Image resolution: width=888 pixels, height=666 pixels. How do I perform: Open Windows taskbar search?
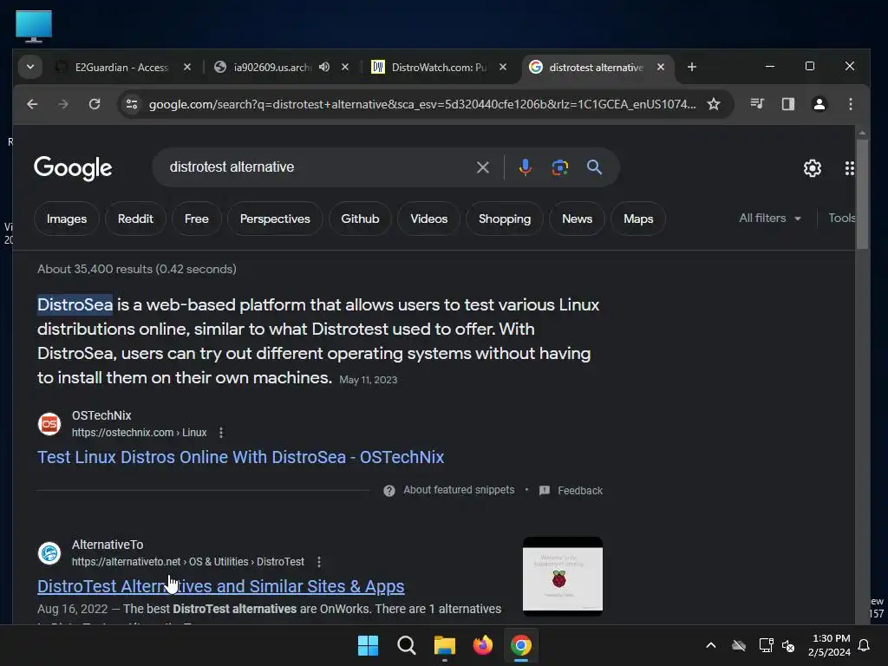(406, 645)
